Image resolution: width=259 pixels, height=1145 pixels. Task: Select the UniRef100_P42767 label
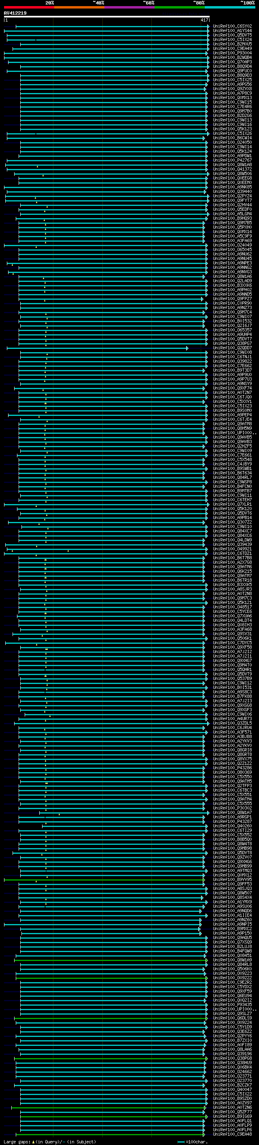(232, 160)
